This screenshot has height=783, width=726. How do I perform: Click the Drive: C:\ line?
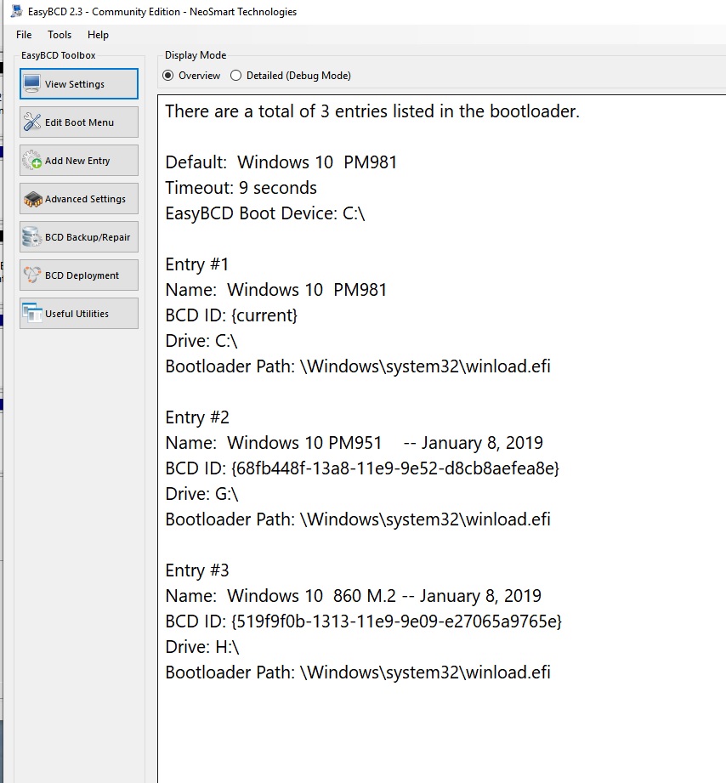point(201,341)
